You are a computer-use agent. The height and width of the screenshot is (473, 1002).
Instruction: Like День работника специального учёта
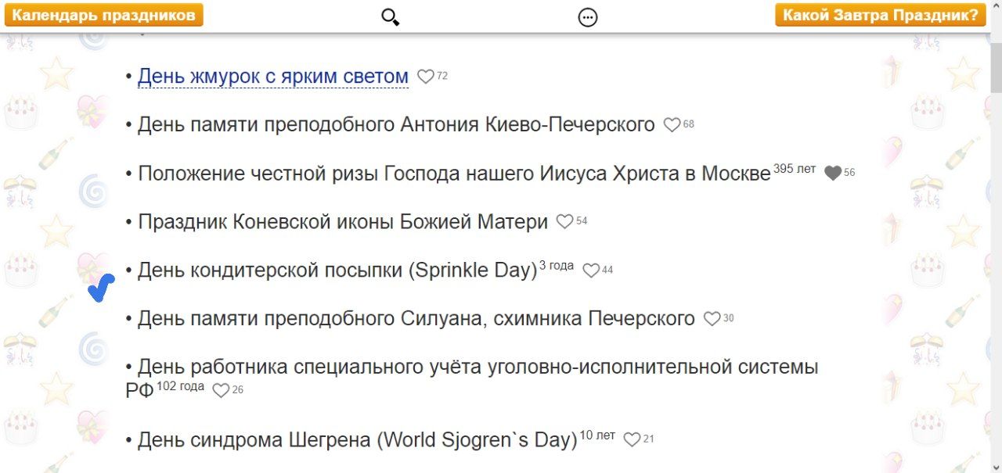click(x=221, y=390)
